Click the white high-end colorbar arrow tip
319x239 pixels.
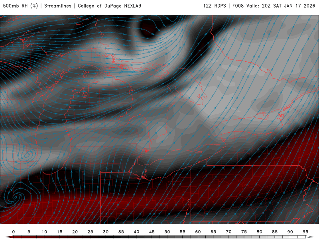tap(310, 237)
